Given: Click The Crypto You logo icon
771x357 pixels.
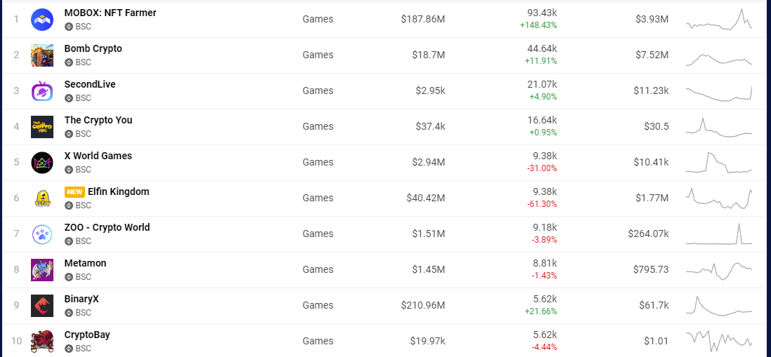Looking at the screenshot, I should pyautogui.click(x=42, y=126).
